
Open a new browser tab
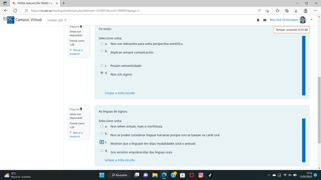tap(64, 3)
